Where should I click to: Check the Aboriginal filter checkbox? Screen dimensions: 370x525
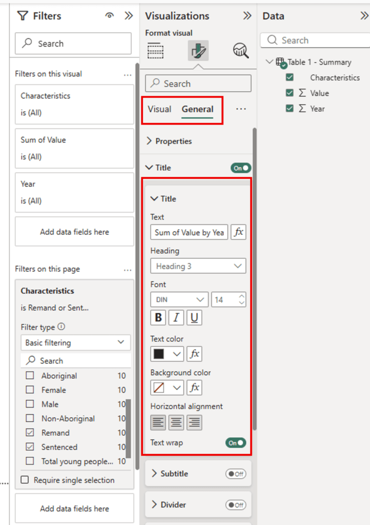tap(30, 376)
